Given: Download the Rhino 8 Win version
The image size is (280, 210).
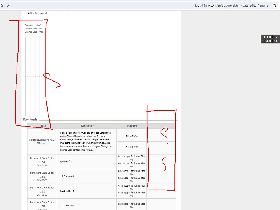Looking at the screenshot, I should pyautogui.click(x=132, y=146).
